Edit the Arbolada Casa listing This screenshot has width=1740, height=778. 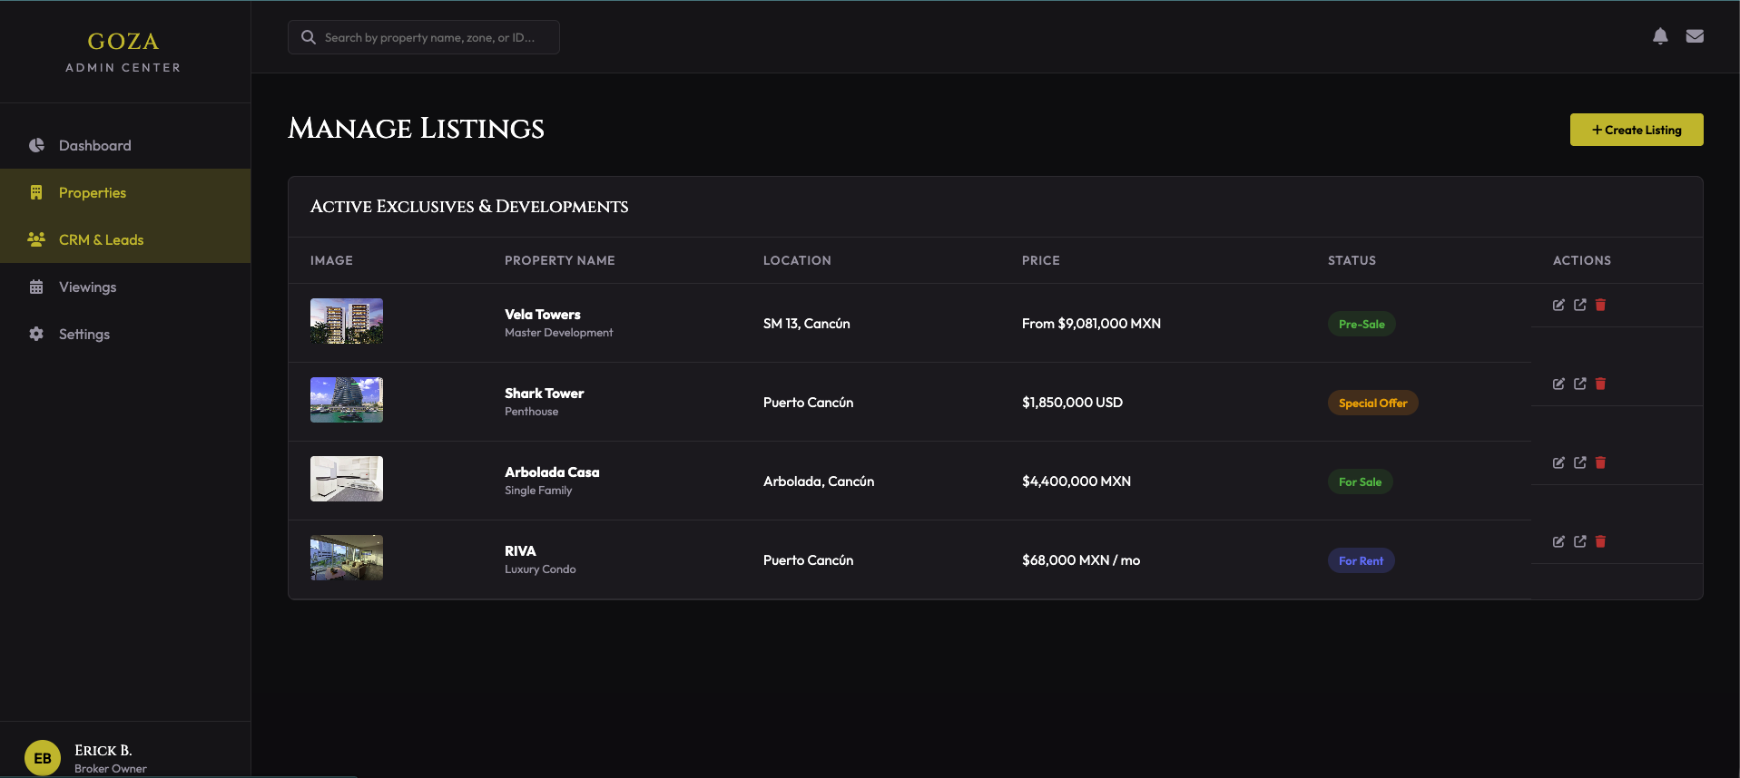tap(1558, 463)
